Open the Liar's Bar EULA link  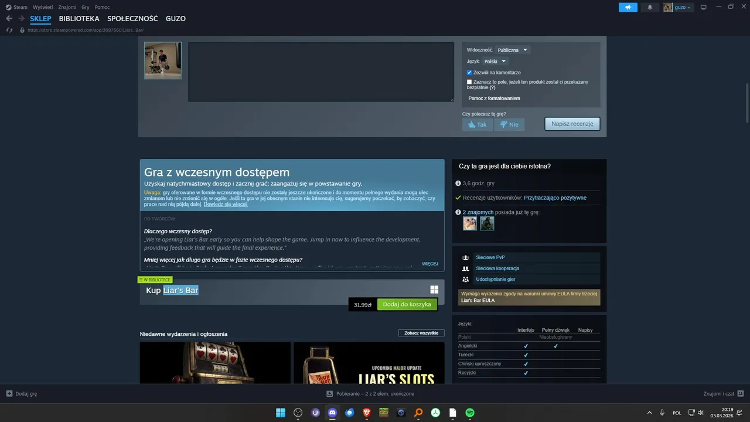(478, 300)
